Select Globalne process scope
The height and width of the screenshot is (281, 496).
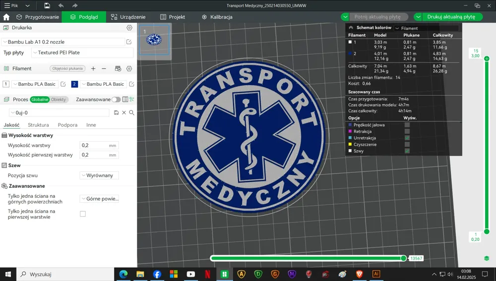[40, 99]
